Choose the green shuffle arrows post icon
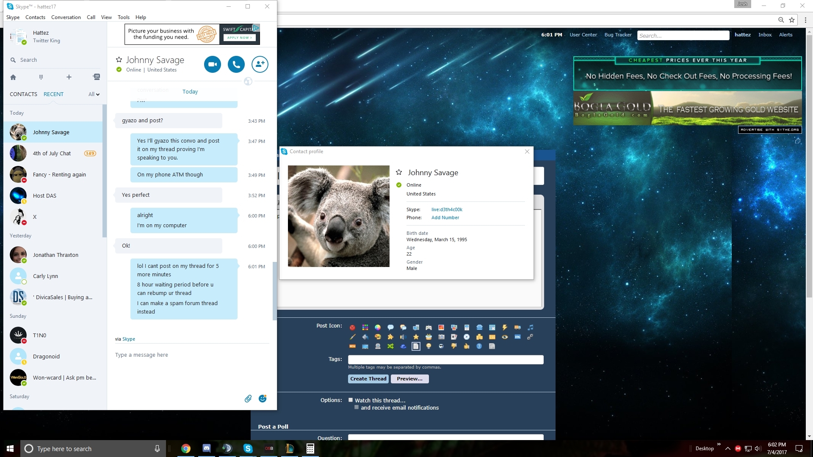This screenshot has height=457, width=813. (390, 346)
